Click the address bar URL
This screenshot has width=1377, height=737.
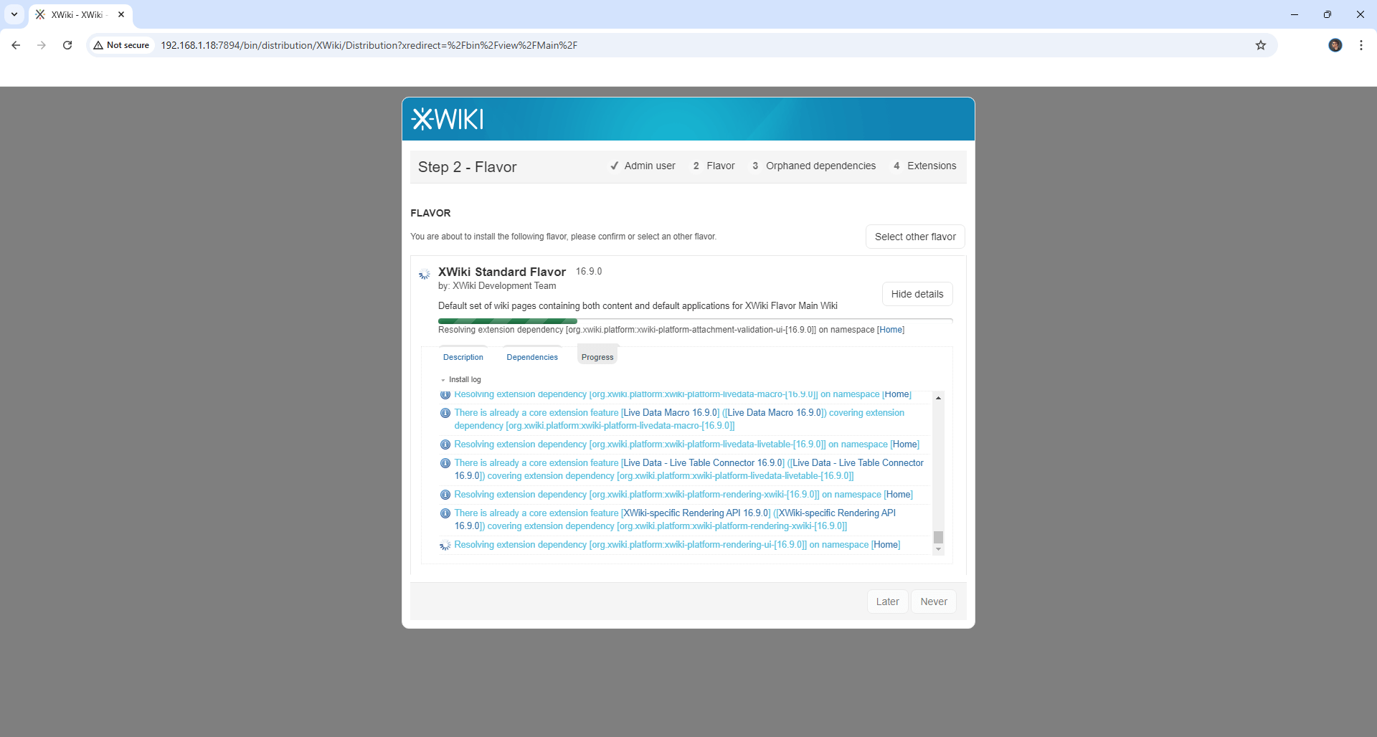369,45
